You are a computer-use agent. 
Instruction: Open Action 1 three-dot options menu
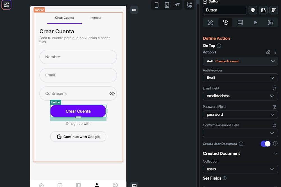point(275,52)
